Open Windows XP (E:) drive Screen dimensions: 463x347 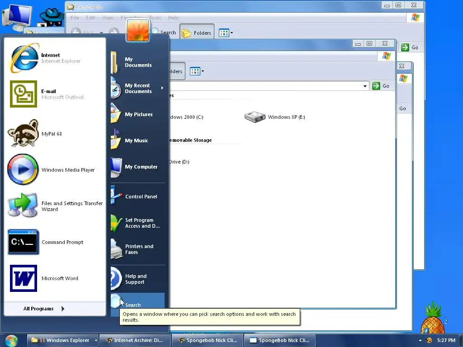[274, 117]
